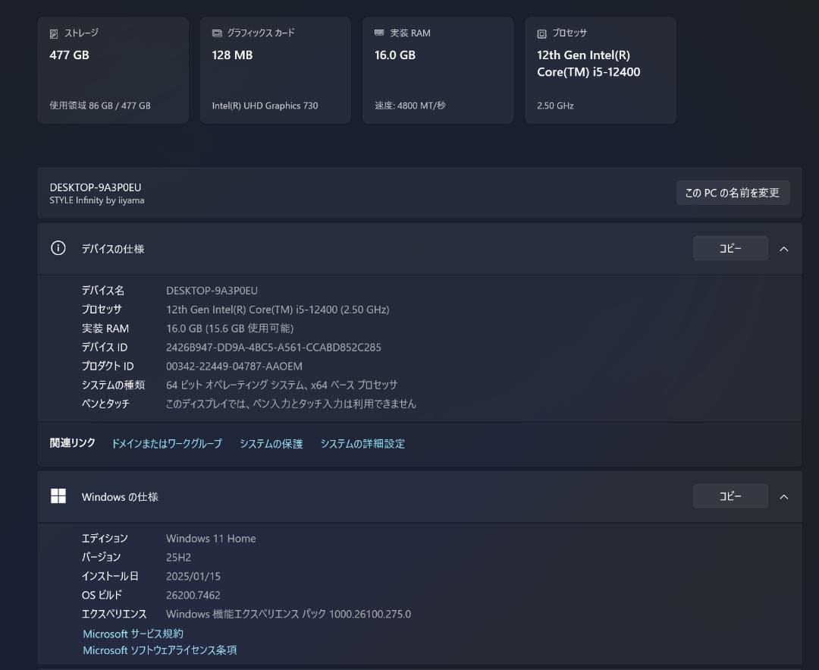The width and height of the screenshot is (819, 670).
Task: Click この PC の名前を変更 button
Action: click(x=733, y=192)
